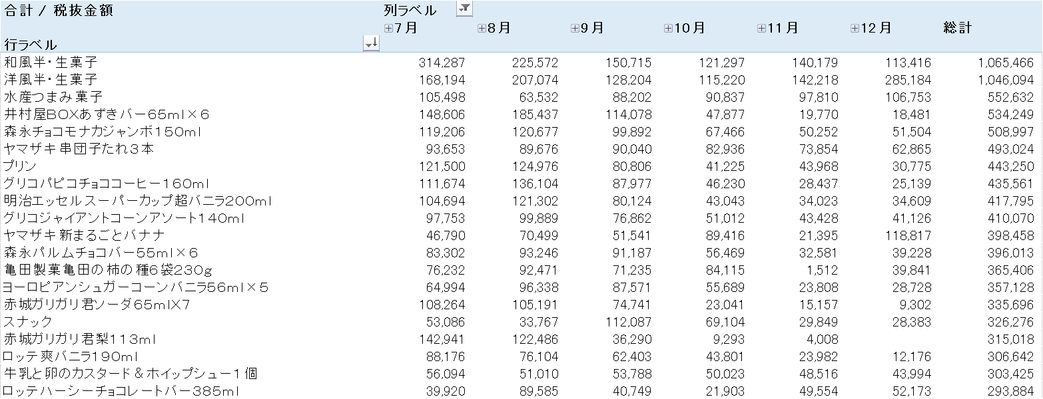Click the 12月 value 285,184
Image resolution: width=1043 pixels, height=399 pixels.
pyautogui.click(x=908, y=80)
